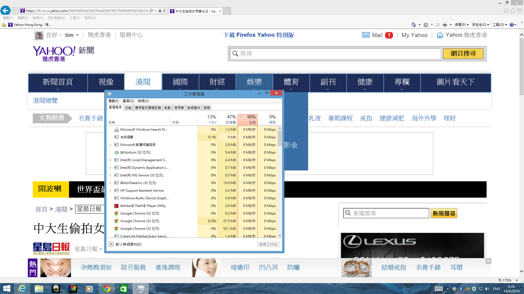Screen dimensions: 524x294
Task: Click 結束工作(E) button in Task Manager
Action: point(268,244)
